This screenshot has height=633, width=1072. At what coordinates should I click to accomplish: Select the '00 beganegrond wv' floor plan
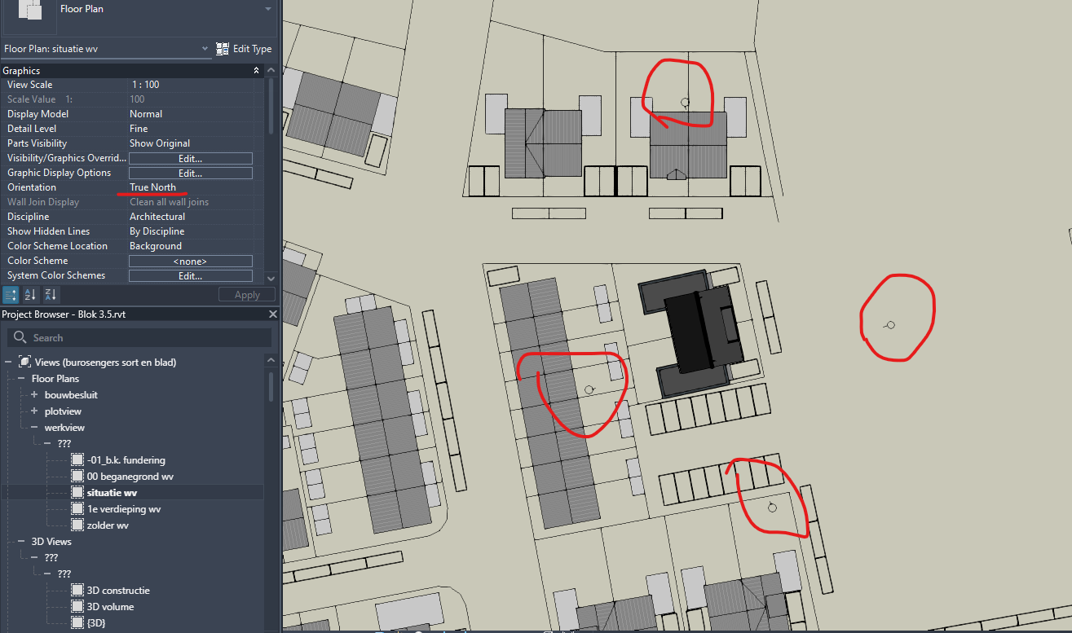pyautogui.click(x=130, y=476)
